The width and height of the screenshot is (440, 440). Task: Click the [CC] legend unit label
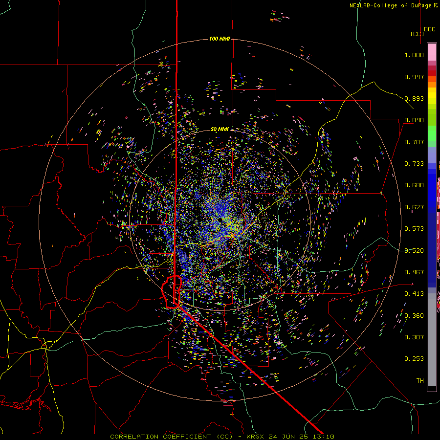pos(417,34)
